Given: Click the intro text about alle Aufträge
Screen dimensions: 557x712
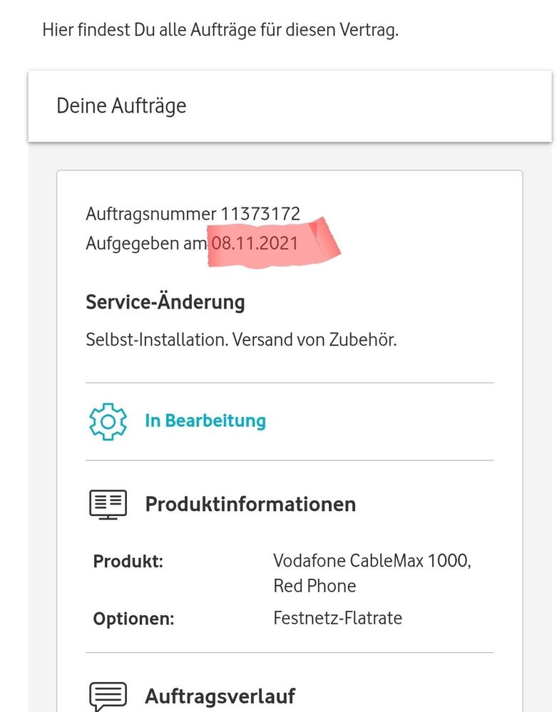Looking at the screenshot, I should click(220, 30).
